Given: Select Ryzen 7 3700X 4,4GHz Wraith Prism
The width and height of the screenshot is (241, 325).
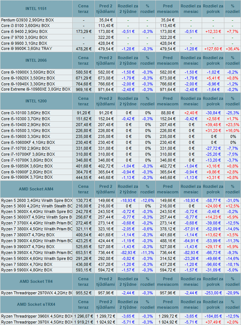Looking at the screenshot, I should [x=37, y=223].
